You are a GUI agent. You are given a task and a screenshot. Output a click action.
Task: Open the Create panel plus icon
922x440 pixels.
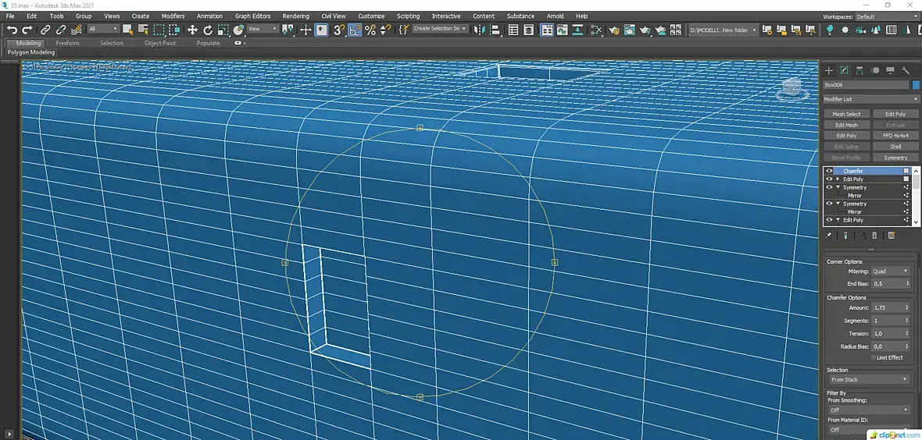[x=829, y=70]
